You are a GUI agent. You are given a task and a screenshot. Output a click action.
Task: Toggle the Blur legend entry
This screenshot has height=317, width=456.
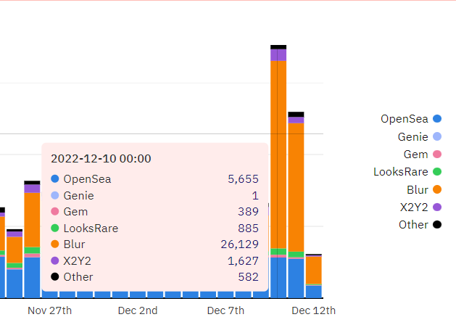pyautogui.click(x=424, y=189)
